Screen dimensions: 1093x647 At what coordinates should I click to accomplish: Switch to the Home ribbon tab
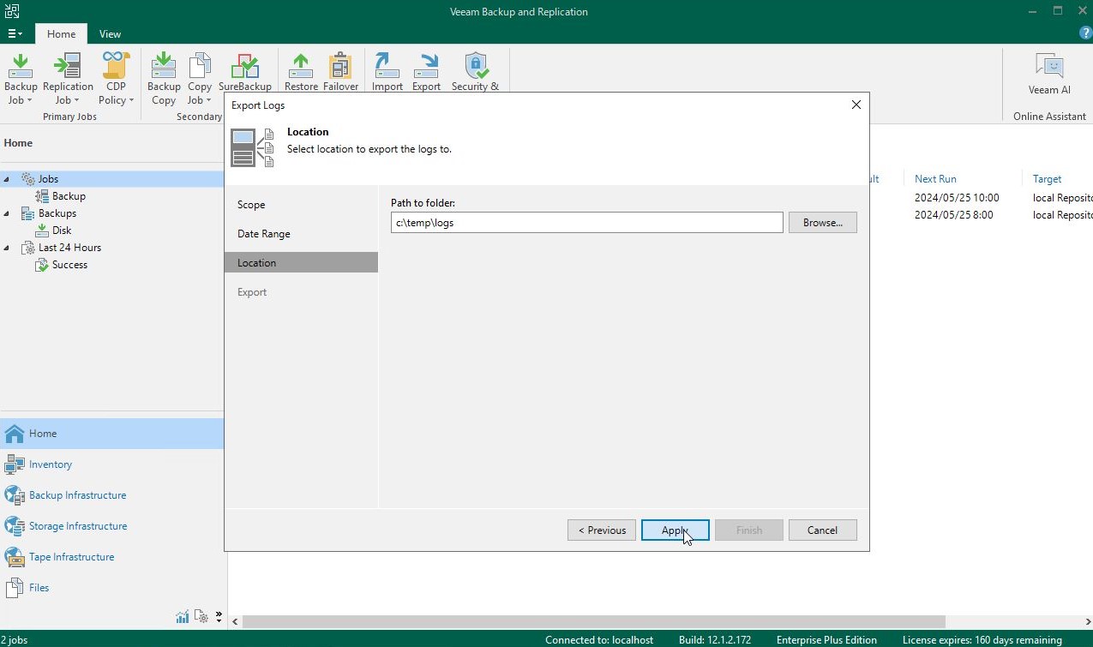61,34
